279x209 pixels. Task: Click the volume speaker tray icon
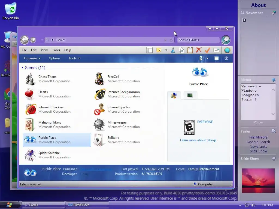(x=253, y=205)
